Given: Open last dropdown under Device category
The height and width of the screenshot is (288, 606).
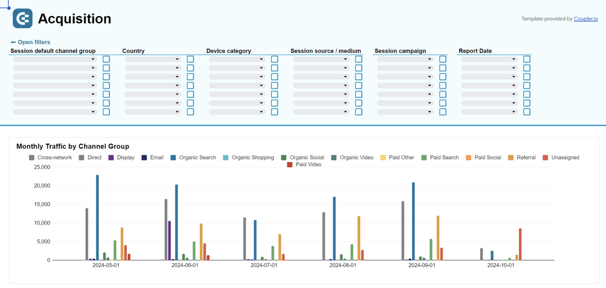Looking at the screenshot, I should 237,112.
